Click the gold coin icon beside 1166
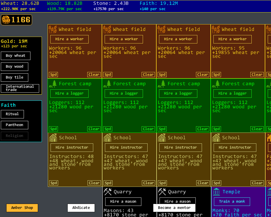The height and width of the screenshot is (217, 271). [7, 20]
